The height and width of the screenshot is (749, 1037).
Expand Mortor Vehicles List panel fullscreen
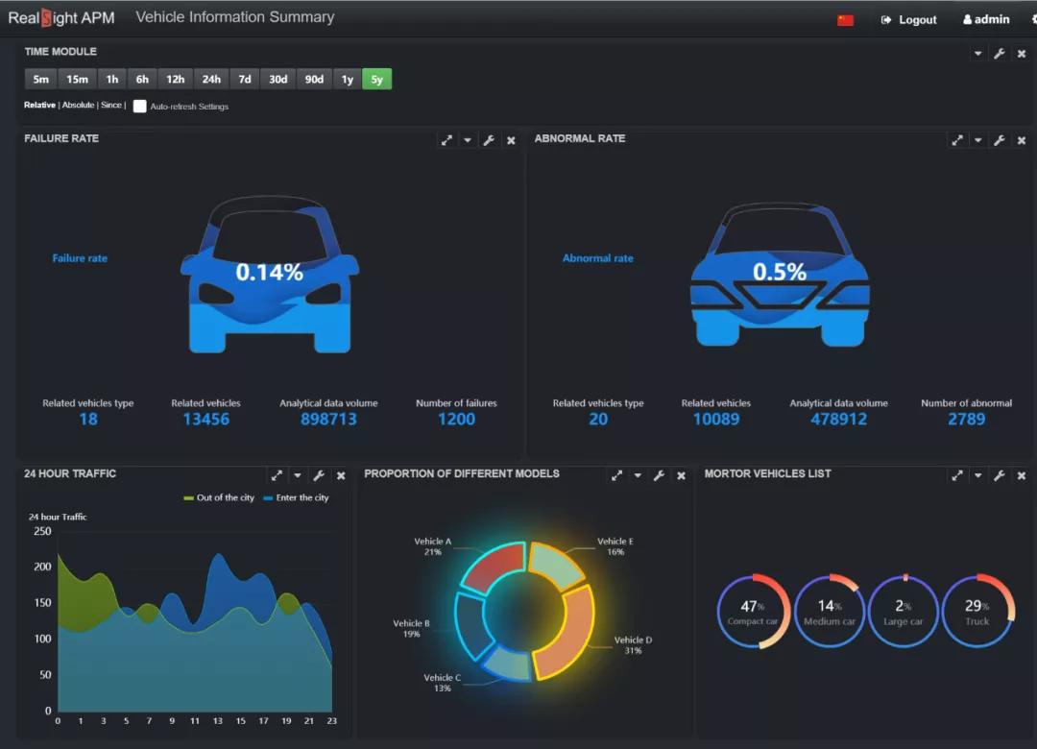click(957, 475)
